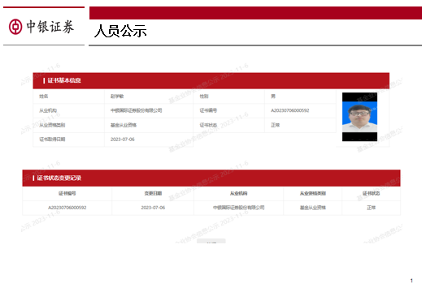Select the 证书取得日期 value 2023-07-06
The width and height of the screenshot is (422, 292).
[x=122, y=140]
